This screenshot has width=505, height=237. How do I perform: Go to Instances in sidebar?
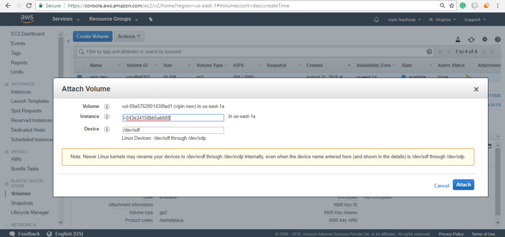pos(21,92)
